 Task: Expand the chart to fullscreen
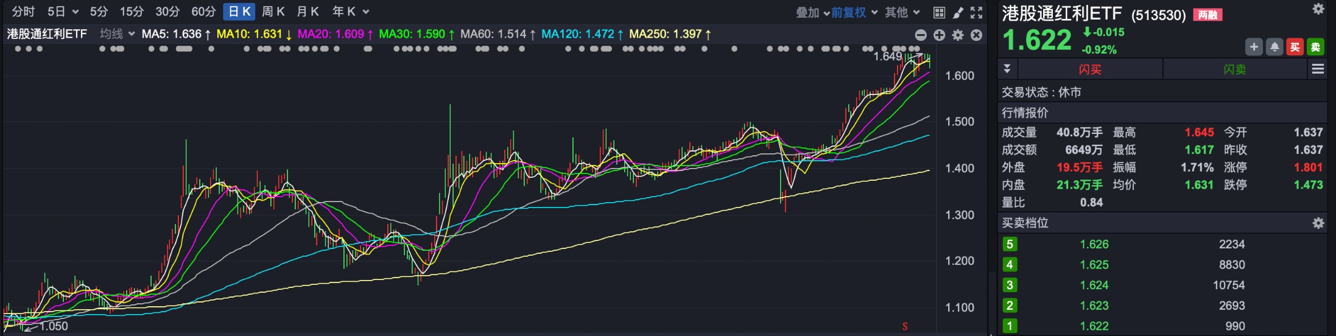[976, 12]
